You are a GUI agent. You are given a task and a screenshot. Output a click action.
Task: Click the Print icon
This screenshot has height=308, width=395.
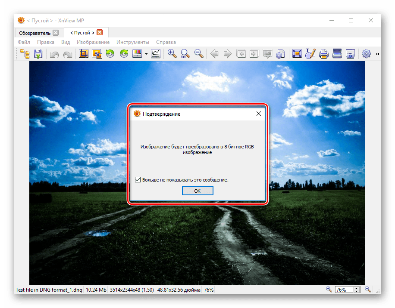point(324,53)
